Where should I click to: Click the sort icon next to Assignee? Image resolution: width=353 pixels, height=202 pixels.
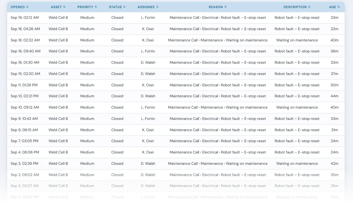[x=157, y=7]
